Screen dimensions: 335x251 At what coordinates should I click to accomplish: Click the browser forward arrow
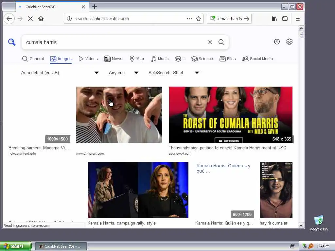(x=20, y=19)
